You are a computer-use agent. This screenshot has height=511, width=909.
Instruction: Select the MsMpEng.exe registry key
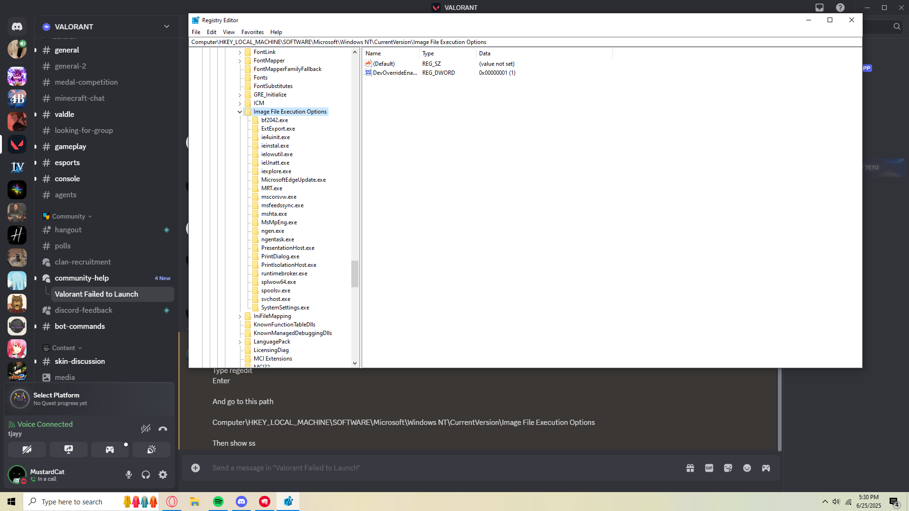click(279, 222)
